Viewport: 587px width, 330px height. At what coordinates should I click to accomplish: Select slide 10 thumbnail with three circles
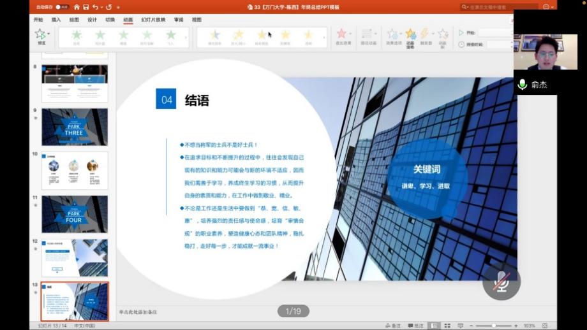click(75, 171)
